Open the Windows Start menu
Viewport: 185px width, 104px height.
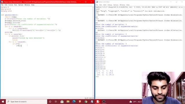3,101
